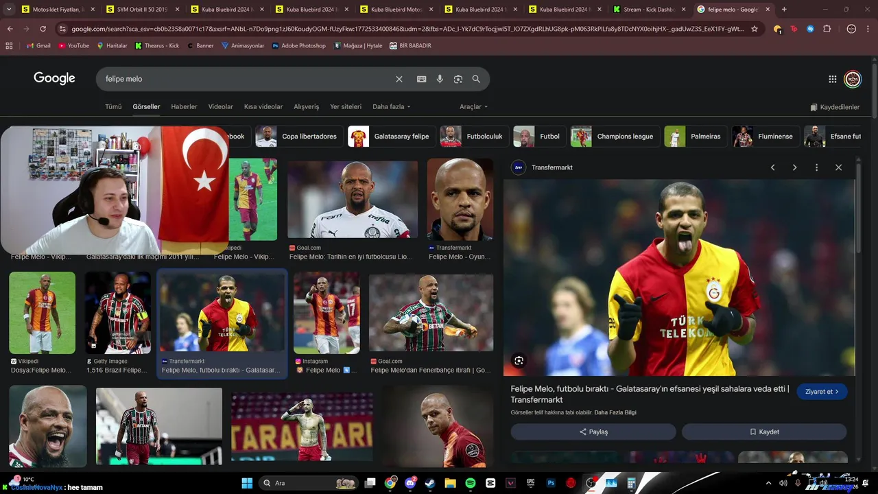Screen dimensions: 878x494
Task: Open the preview panel three-dot menu
Action: point(816,167)
